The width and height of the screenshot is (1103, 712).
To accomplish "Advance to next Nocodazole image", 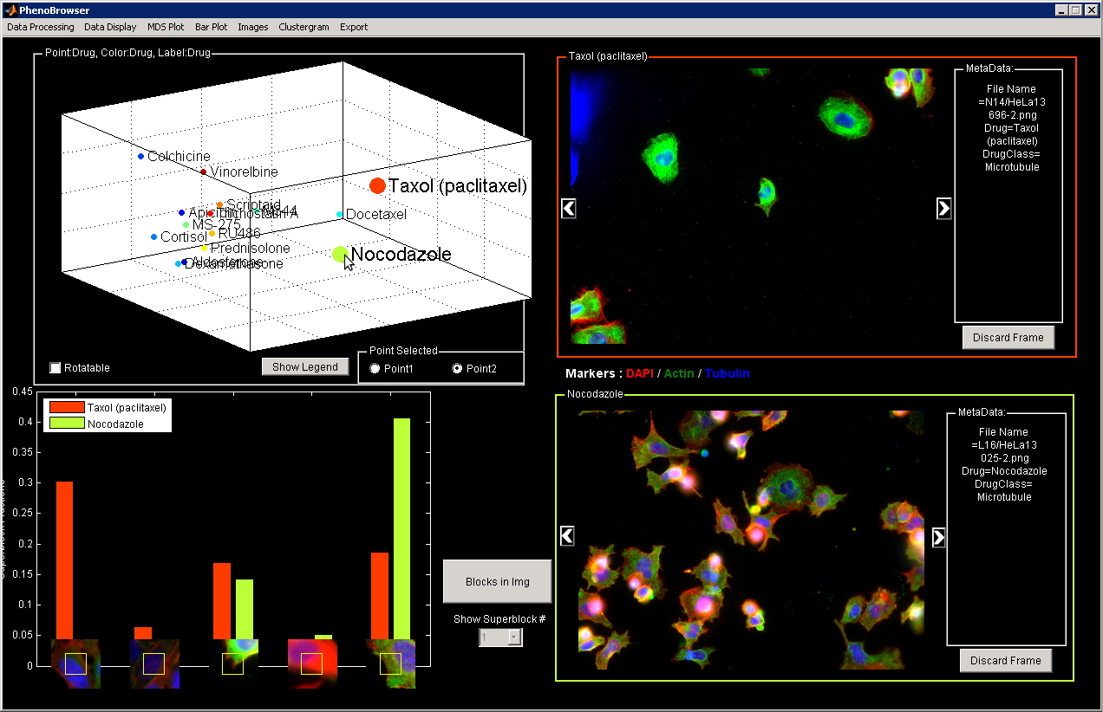I will point(939,537).
